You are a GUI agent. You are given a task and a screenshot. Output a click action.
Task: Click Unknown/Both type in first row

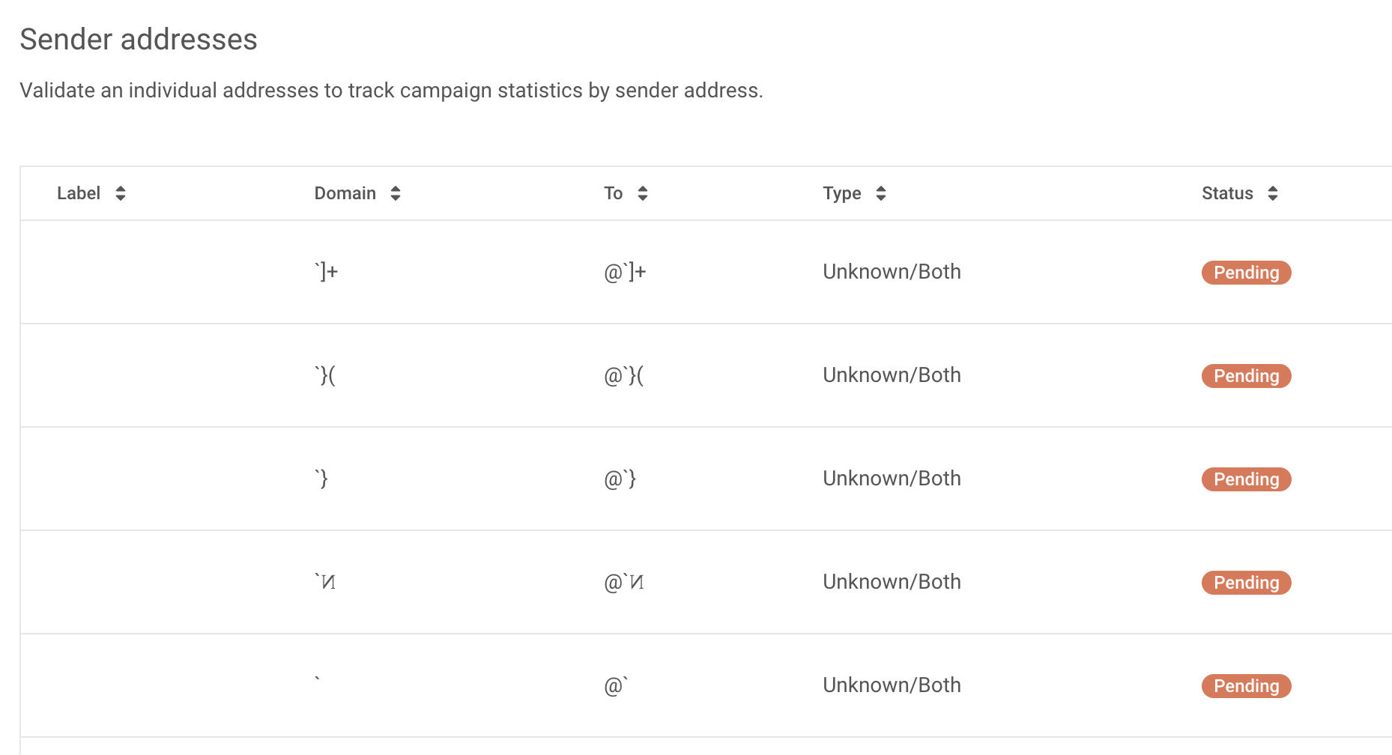[x=892, y=272]
